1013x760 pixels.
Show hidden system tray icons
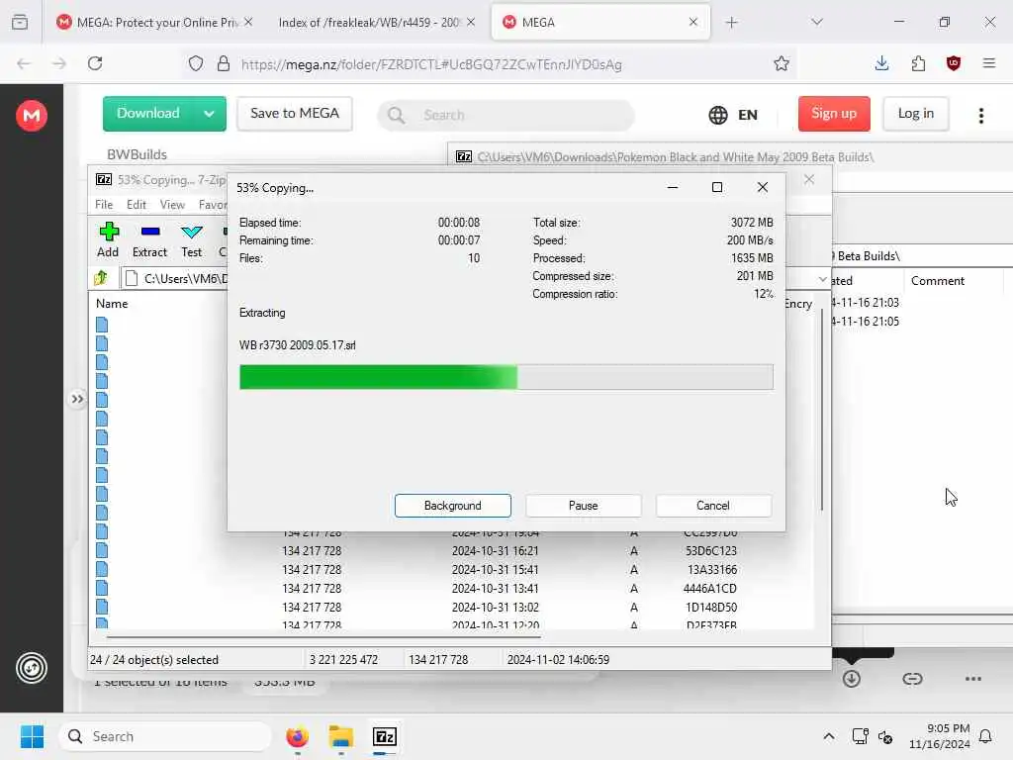[x=829, y=736]
